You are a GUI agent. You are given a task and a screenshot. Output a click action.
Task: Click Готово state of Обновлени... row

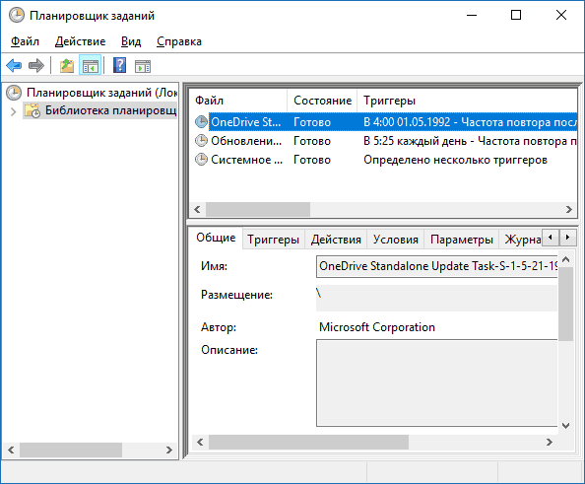312,141
